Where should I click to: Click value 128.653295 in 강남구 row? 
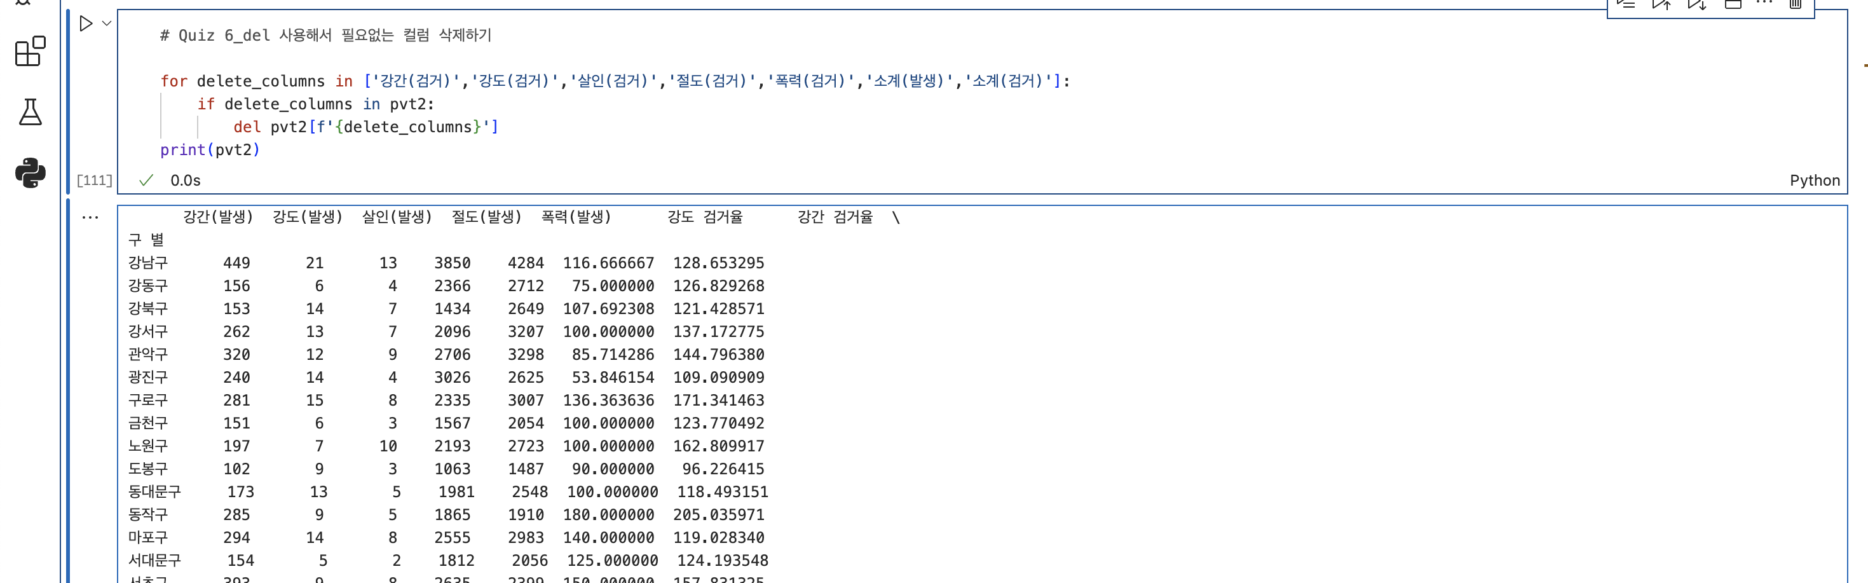click(x=719, y=263)
